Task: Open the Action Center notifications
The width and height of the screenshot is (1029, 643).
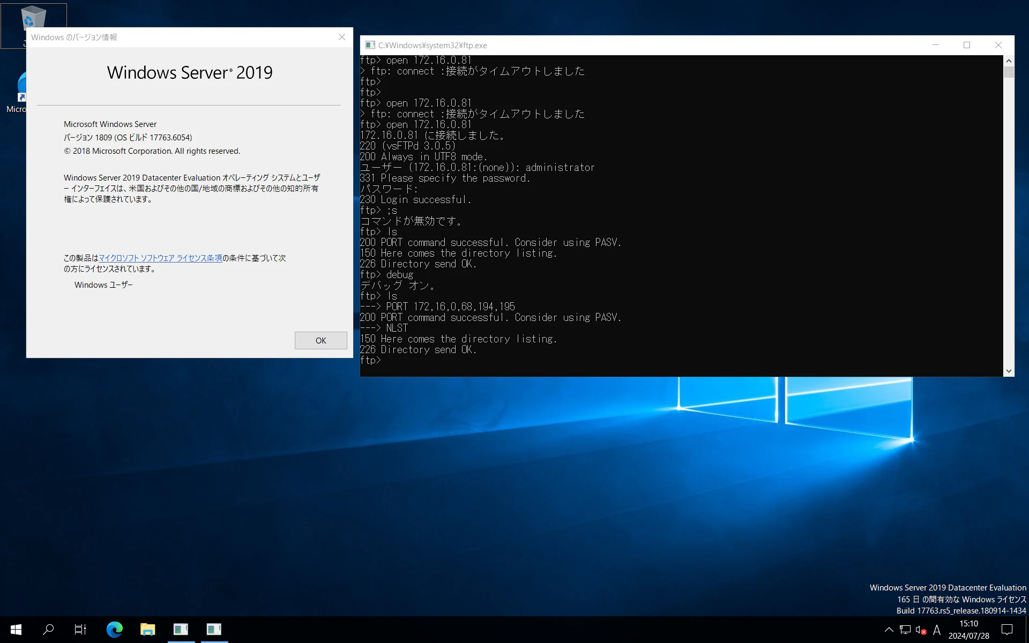Action: (1007, 630)
